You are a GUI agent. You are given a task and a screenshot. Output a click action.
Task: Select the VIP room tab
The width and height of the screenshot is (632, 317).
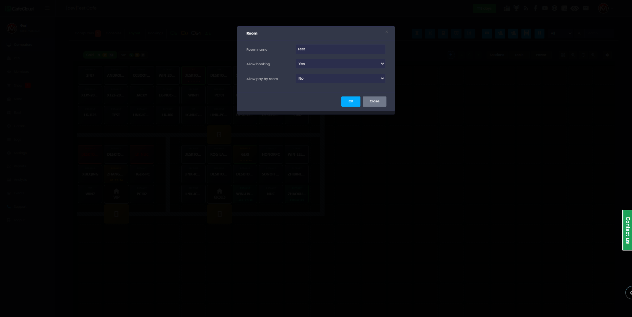coord(133,55)
